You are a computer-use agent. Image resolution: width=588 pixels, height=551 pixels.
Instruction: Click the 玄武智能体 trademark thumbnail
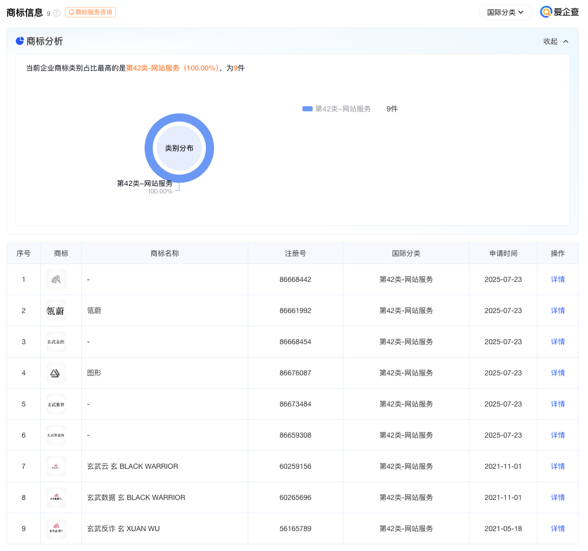pos(56,435)
